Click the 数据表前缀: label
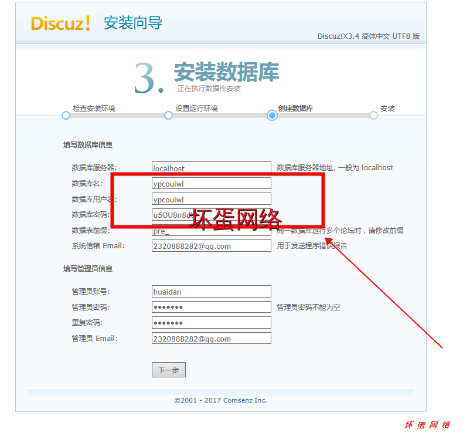This screenshot has height=439, width=470. pyautogui.click(x=91, y=230)
